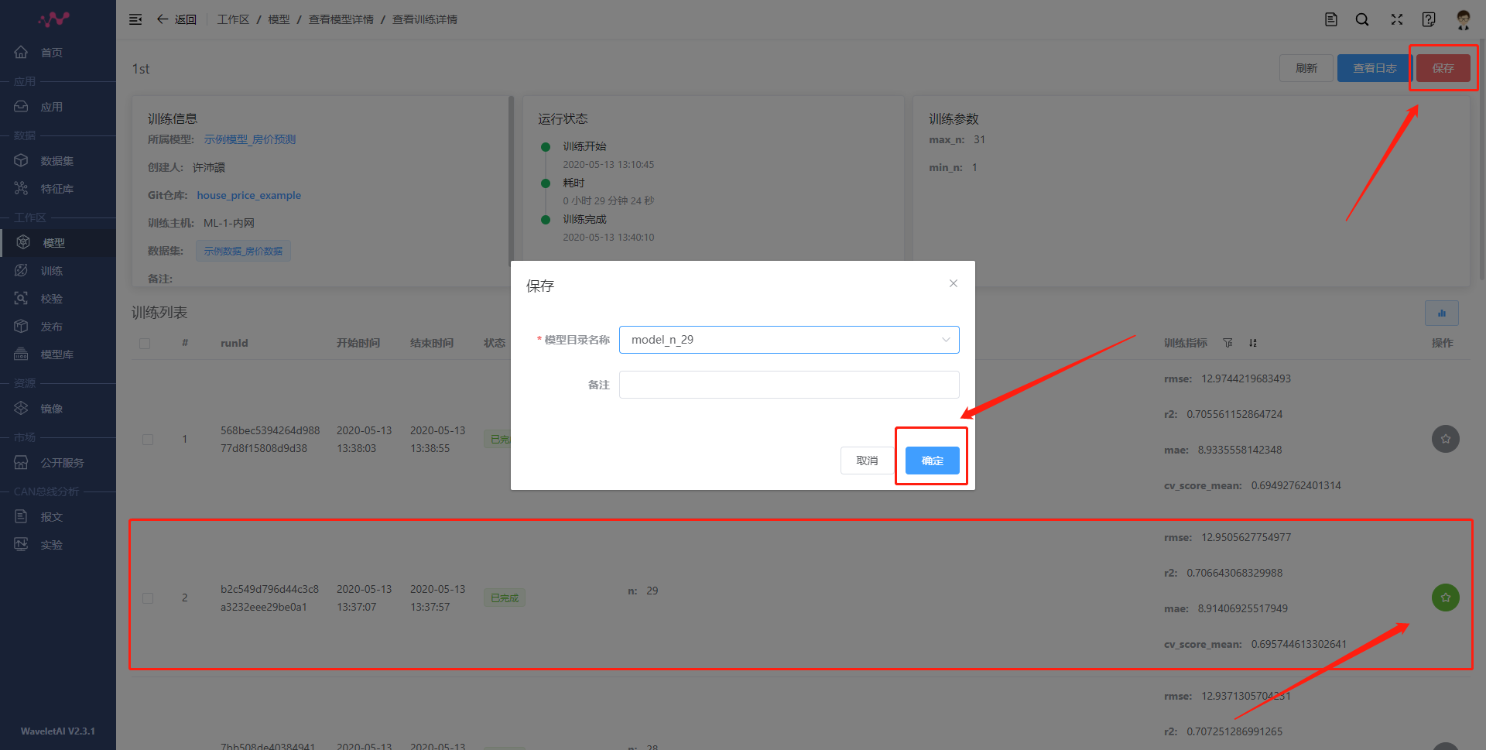Image resolution: width=1486 pixels, height=750 pixels.
Task: Collapse the sidebar with the menu fold icon
Action: (x=135, y=19)
